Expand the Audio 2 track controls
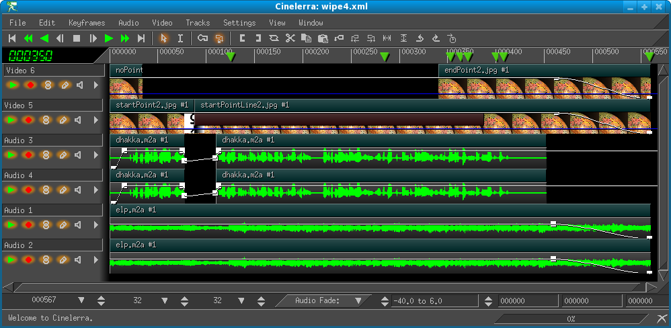This screenshot has height=328, width=671. (x=96, y=259)
